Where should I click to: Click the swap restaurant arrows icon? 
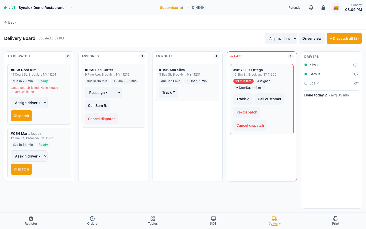pyautogui.click(x=71, y=8)
